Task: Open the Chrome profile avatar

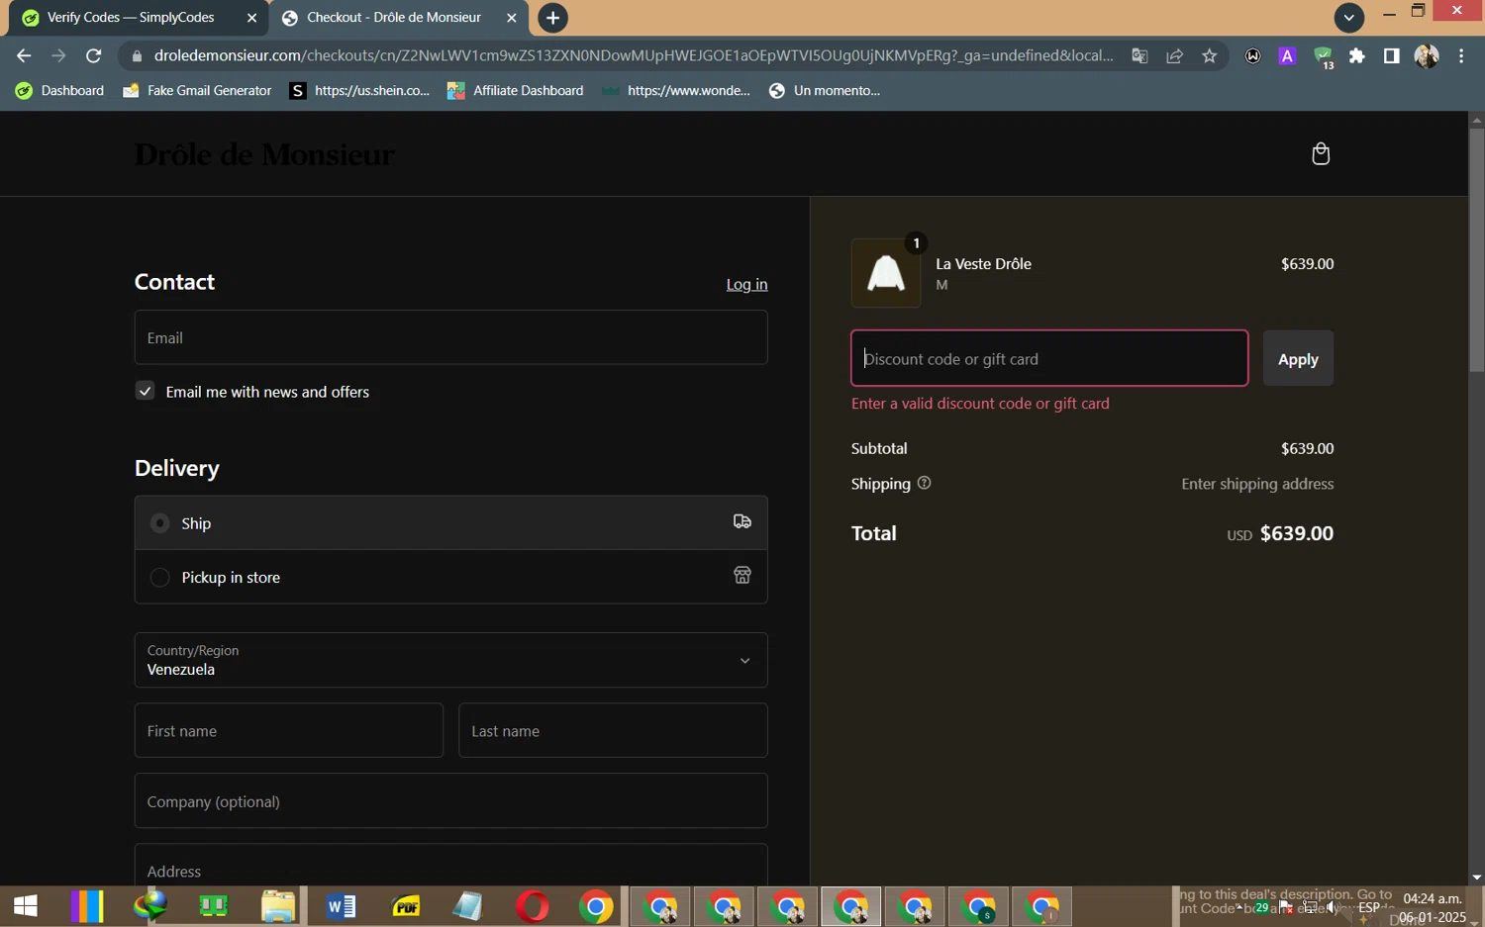Action: 1427,56
